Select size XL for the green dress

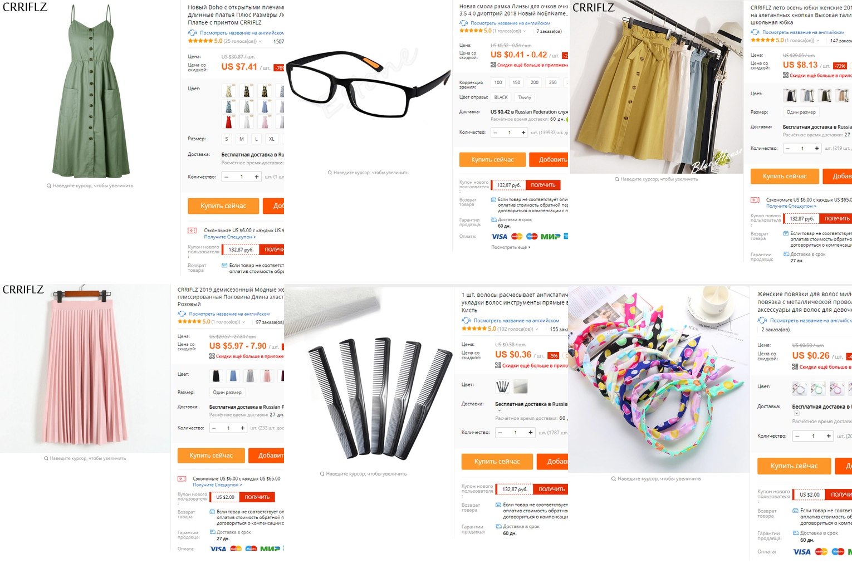271,139
